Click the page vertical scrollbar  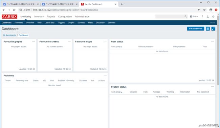pos(218,50)
